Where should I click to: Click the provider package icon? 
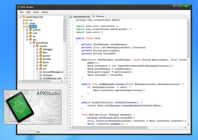[x=41, y=59]
